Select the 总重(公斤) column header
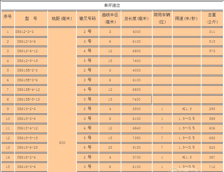This screenshot has height=172, width=224. [212, 18]
